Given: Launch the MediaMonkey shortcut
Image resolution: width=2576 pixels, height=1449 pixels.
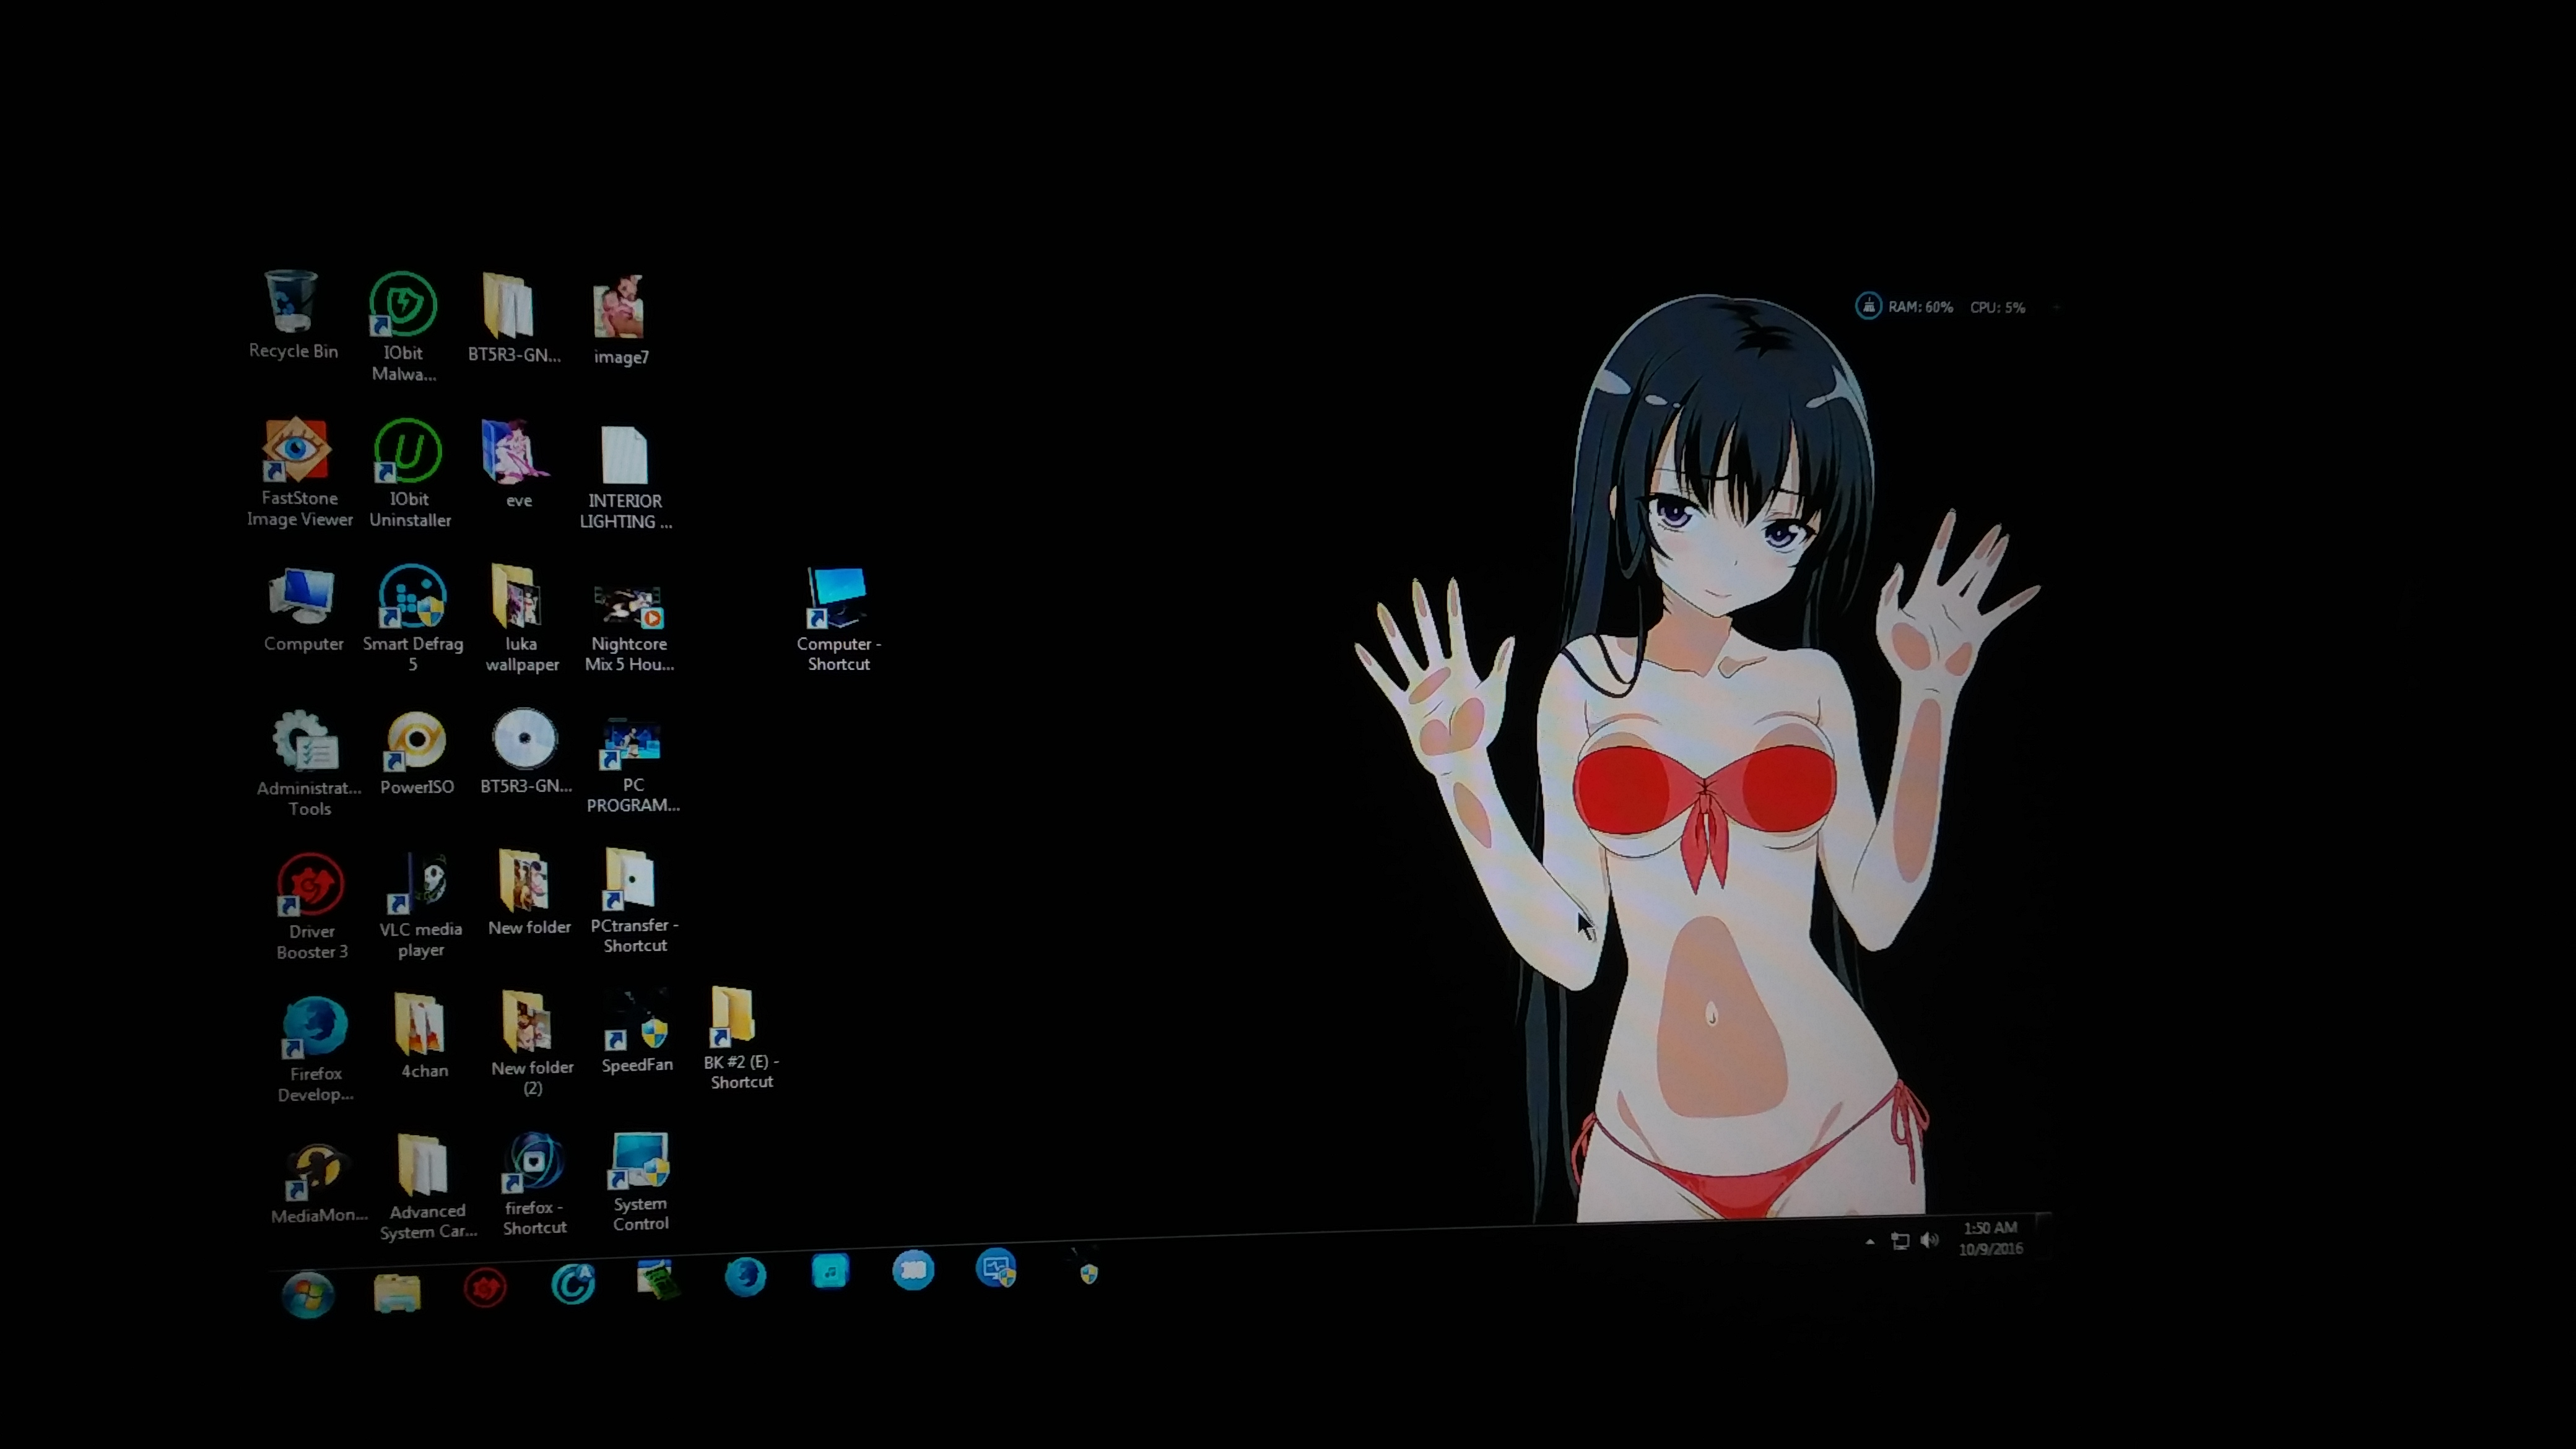Looking at the screenshot, I should tap(317, 1171).
